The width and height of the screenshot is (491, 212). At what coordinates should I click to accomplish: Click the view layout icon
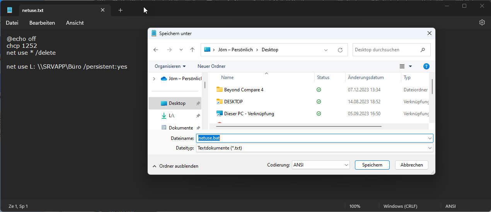(402, 66)
